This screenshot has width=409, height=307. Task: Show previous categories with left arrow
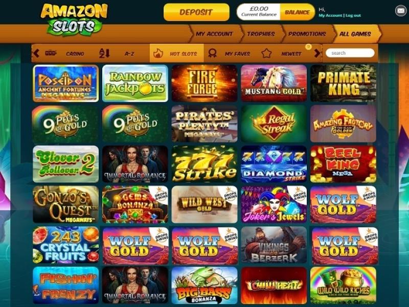point(36,53)
